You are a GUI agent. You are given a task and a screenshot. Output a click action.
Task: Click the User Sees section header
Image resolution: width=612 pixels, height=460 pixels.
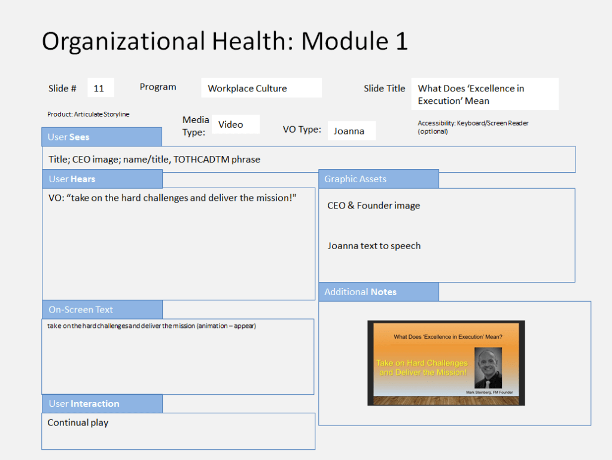coord(102,137)
